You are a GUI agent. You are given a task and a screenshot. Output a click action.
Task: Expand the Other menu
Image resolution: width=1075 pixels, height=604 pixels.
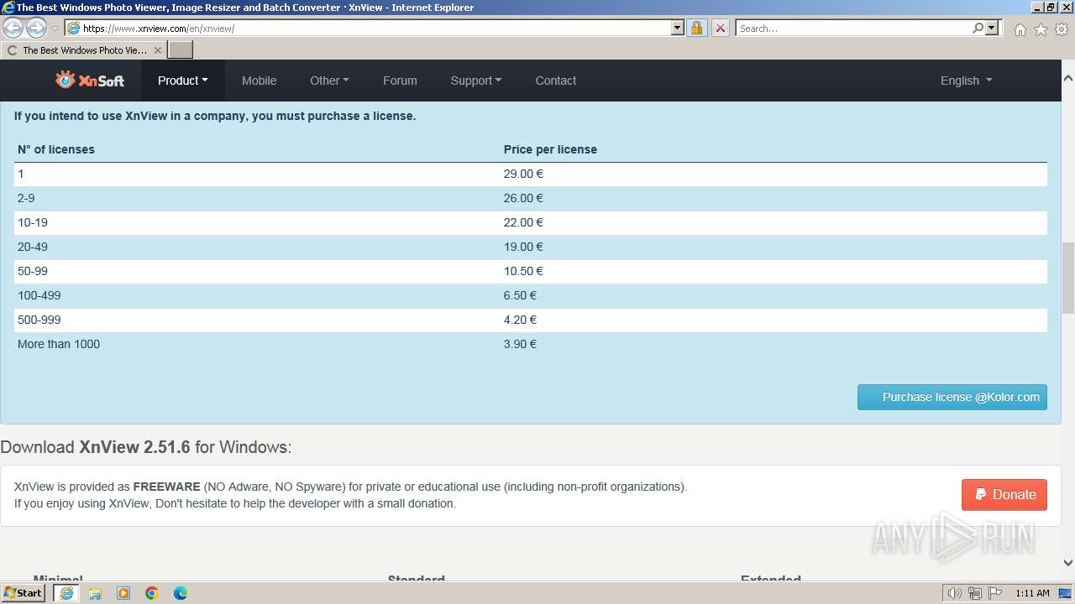pyautogui.click(x=329, y=81)
